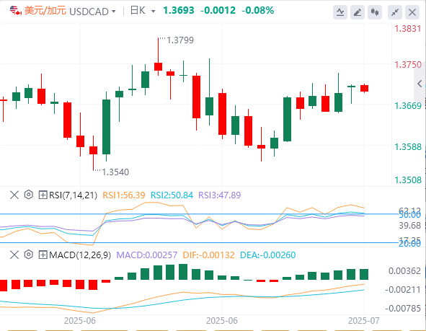Remove the MACD indicator with its X
Screen dimensions: 426x331
[14, 255]
